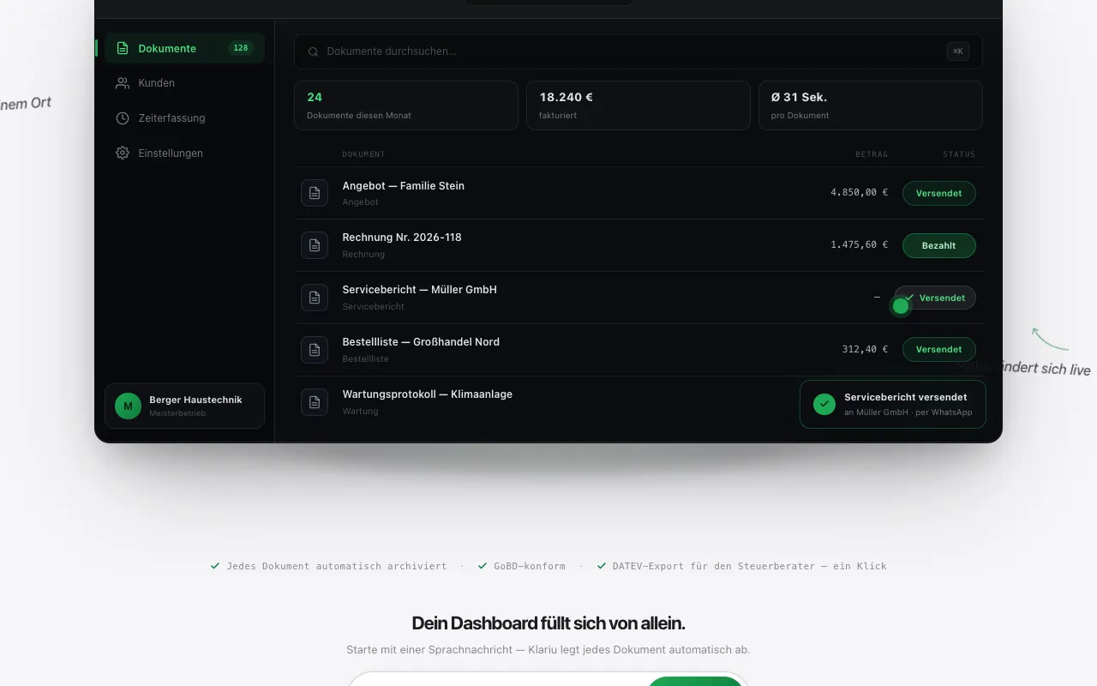Image resolution: width=1097 pixels, height=686 pixels.
Task: Click the Ø 31 Sek. pro Dokument card
Action: [871, 105]
